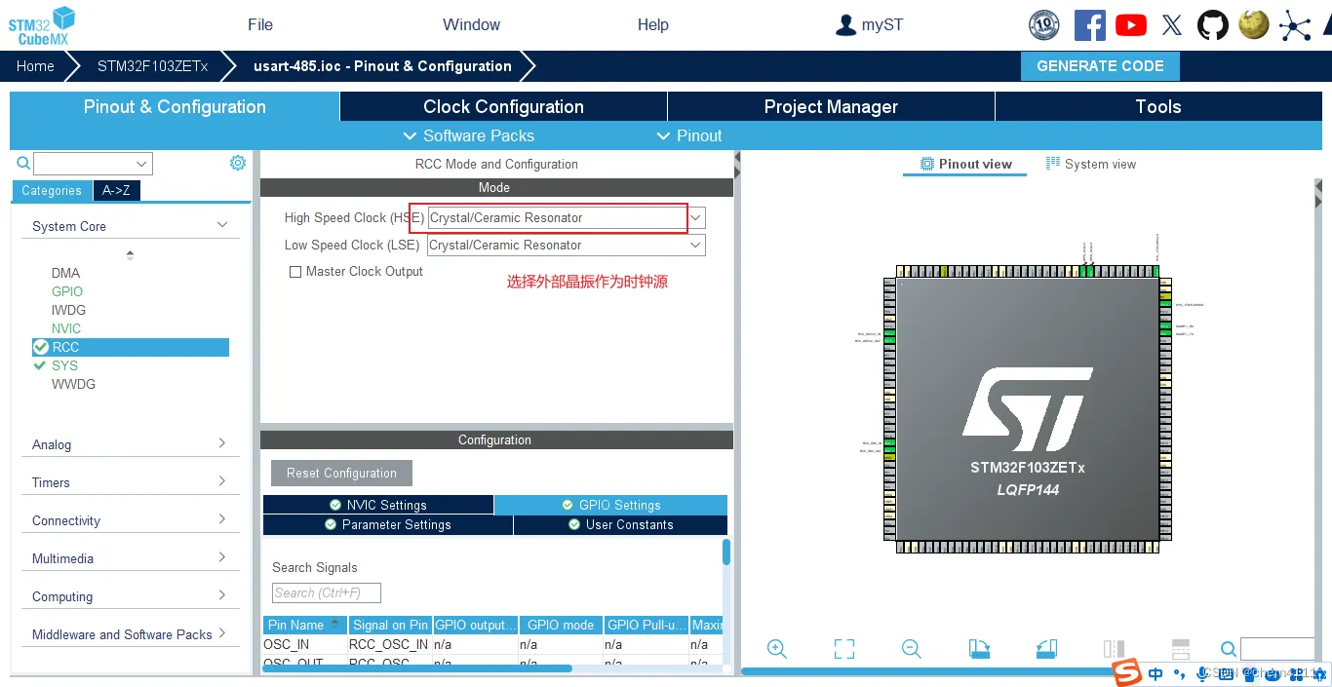
Task: Click the 10-year anniversary badge icon
Action: (1044, 25)
